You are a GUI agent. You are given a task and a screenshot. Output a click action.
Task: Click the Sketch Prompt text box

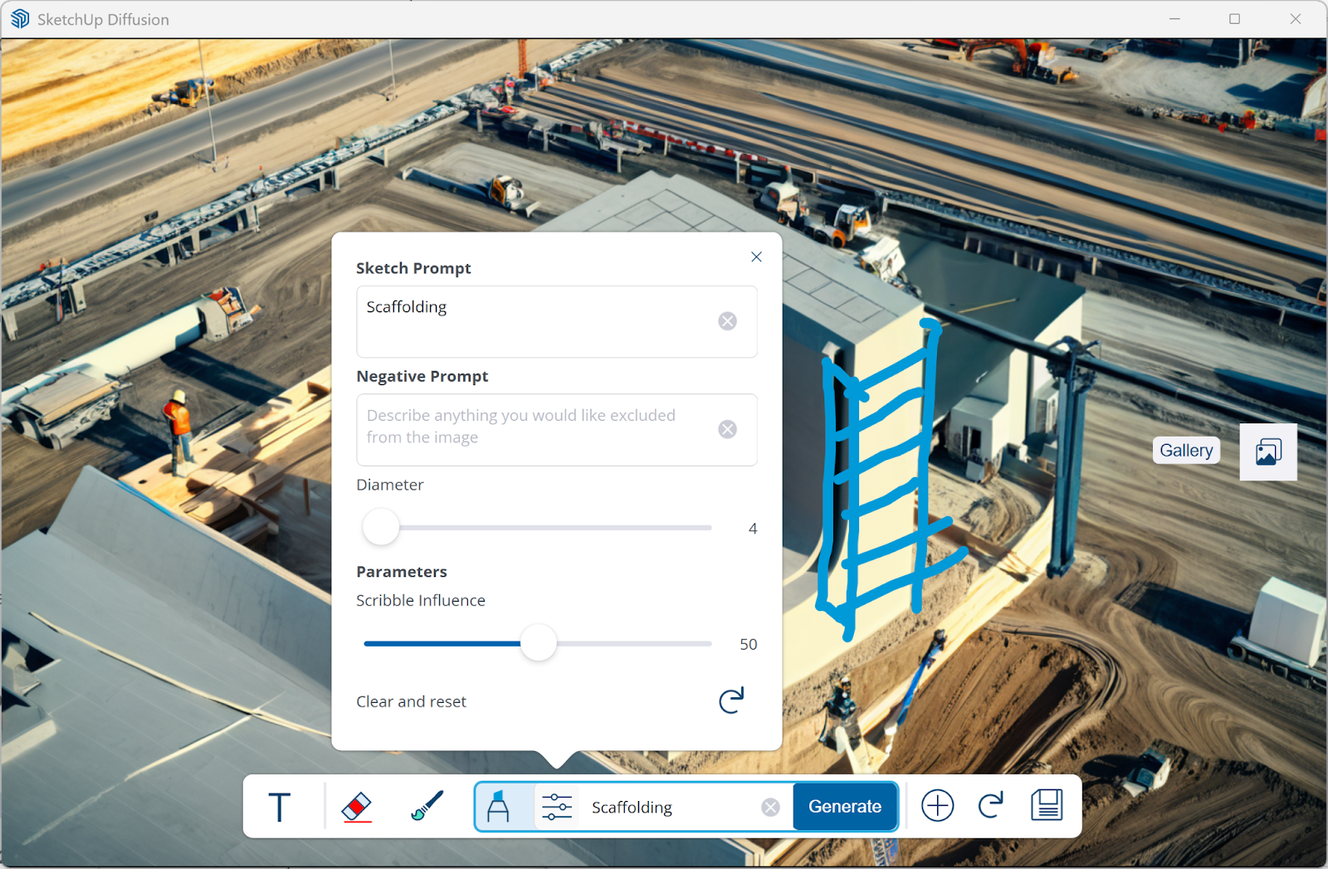click(x=557, y=322)
